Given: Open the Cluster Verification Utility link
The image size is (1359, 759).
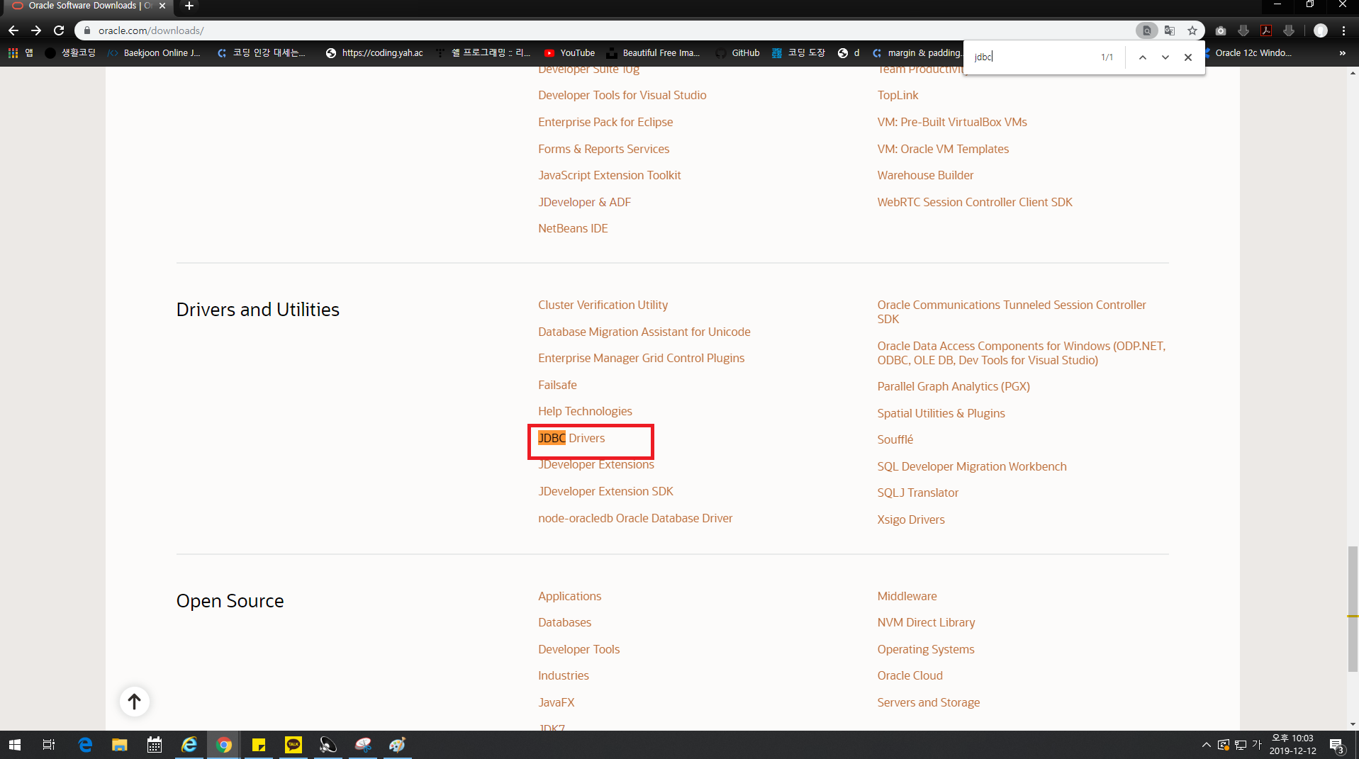Looking at the screenshot, I should 603,305.
